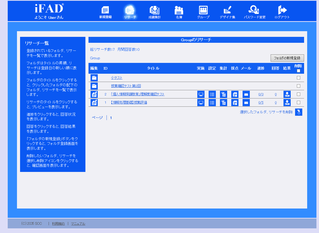Click 設定 list icon for 情報処理基礎 row
Viewport: 319px width, 233px height.
212,103
